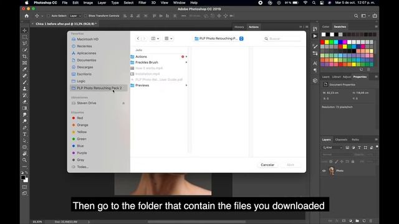Expand the Actions folder arrow
399x224 pixels.
(x=186, y=57)
